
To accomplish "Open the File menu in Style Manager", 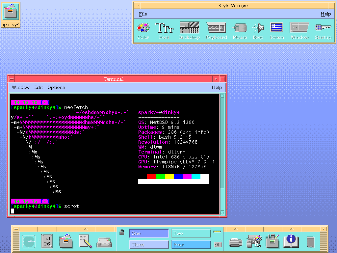I will click(143, 14).
